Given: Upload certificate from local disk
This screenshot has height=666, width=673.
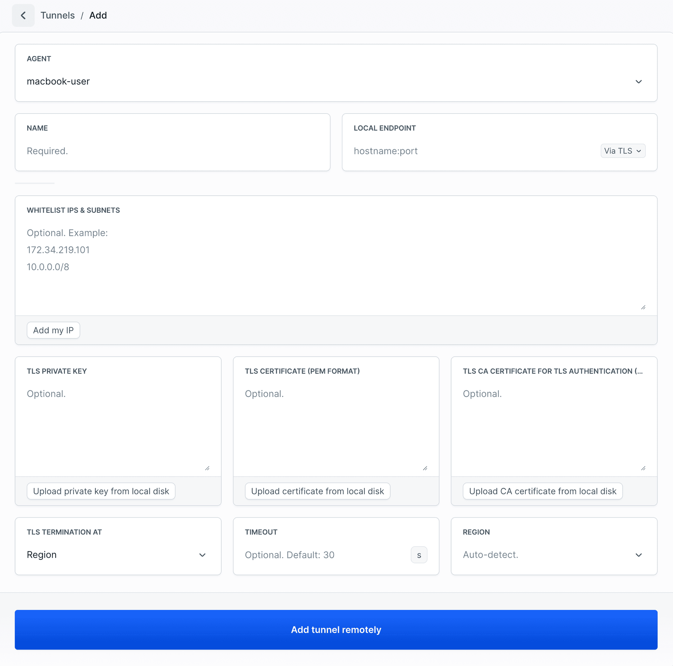Looking at the screenshot, I should (317, 491).
